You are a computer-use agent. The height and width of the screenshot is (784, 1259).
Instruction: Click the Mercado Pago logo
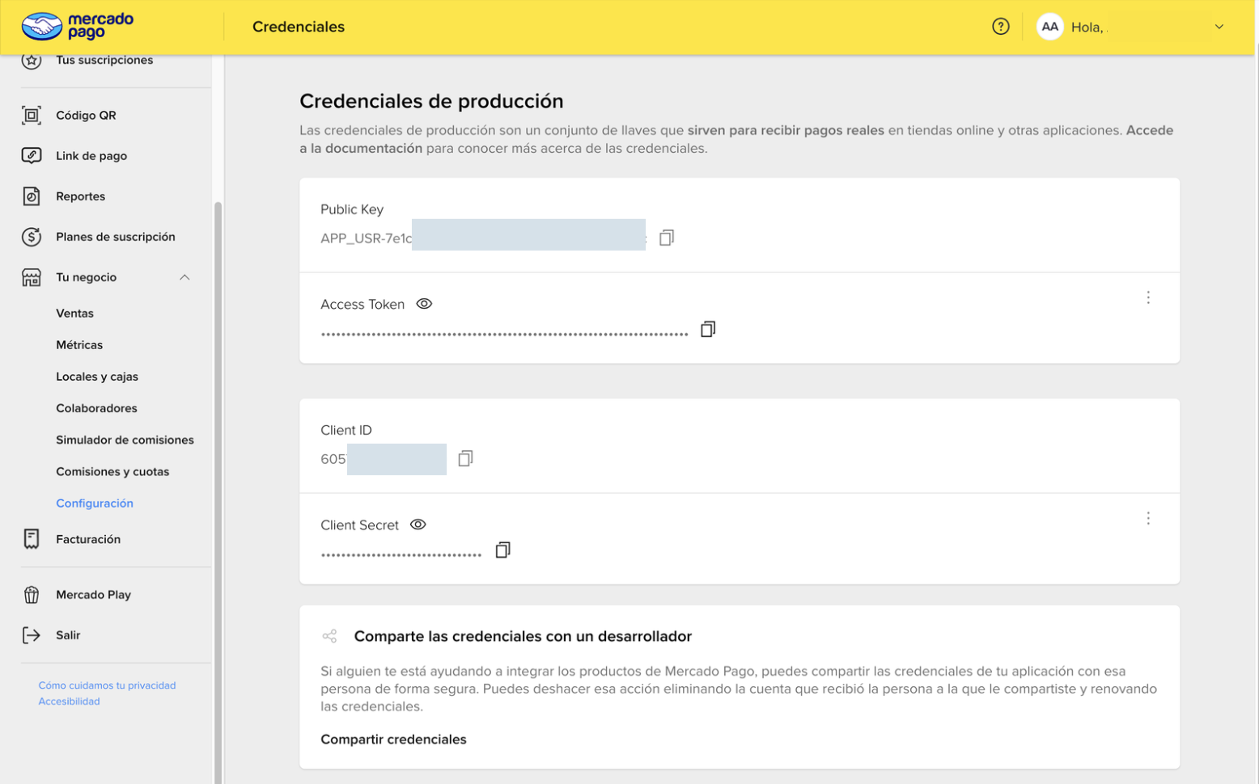(78, 26)
